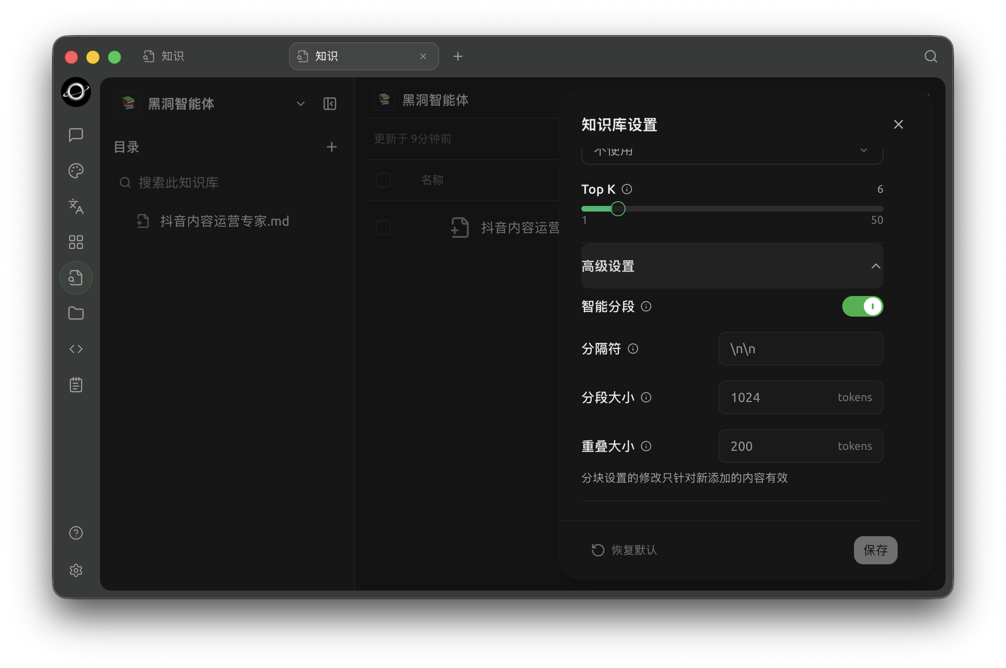
Task: Open settings gear in sidebar
Action: [76, 570]
